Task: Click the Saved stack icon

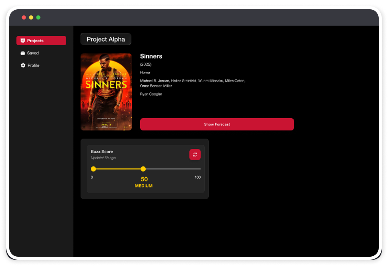Action: tap(23, 53)
